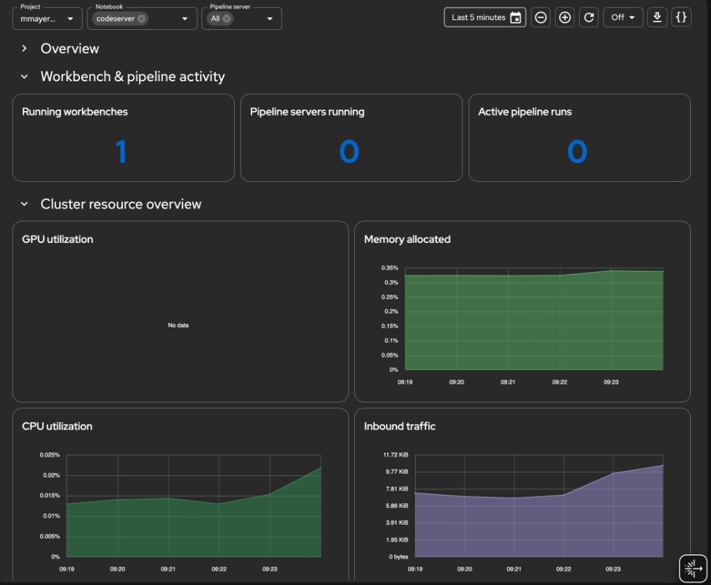Viewport: 711px width, 585px height.
Task: Click the Active pipeline runs card
Action: pos(579,137)
